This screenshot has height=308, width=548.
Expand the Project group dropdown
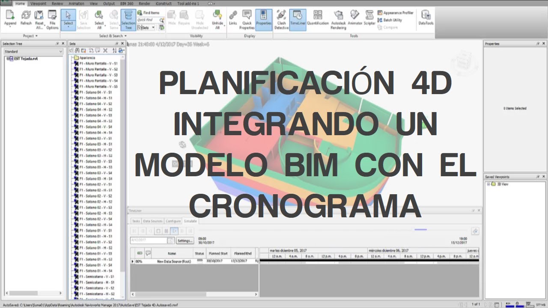pyautogui.click(x=31, y=36)
